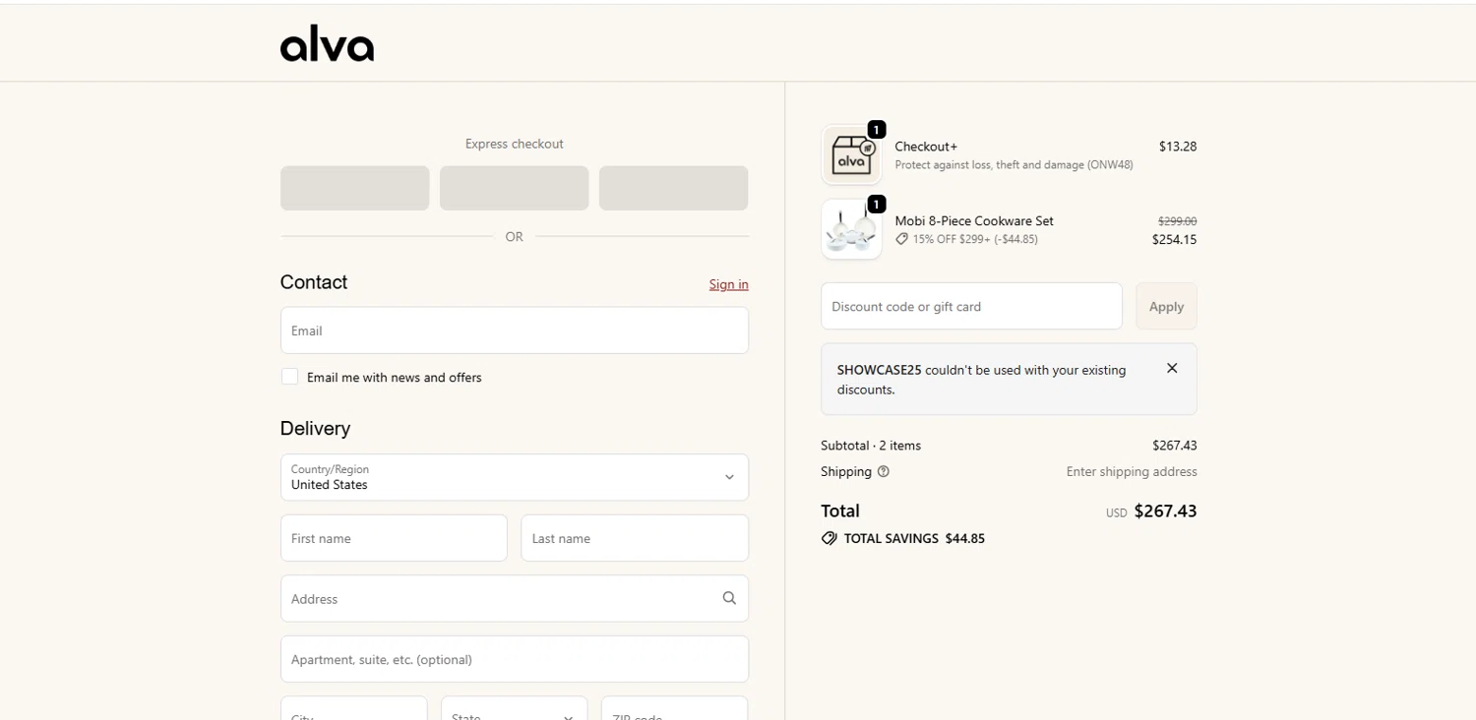Click the Subtotal · 2 items label
1476x720 pixels.
[x=871, y=446]
